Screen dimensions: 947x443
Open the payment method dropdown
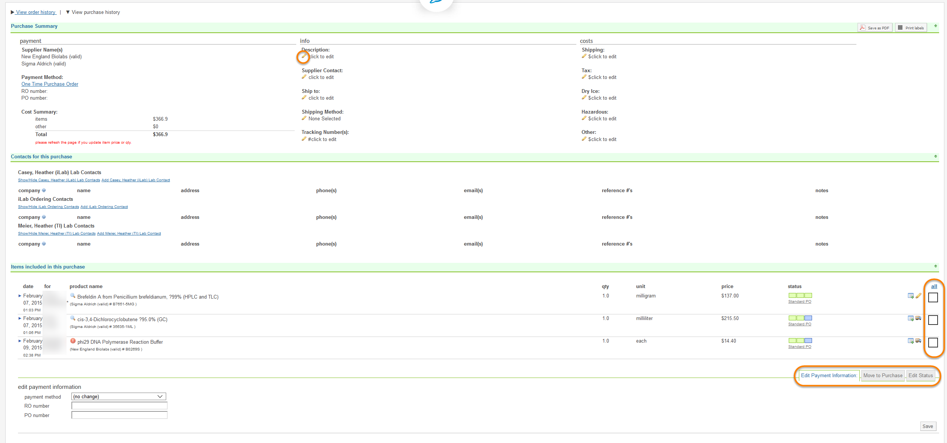pyautogui.click(x=118, y=396)
